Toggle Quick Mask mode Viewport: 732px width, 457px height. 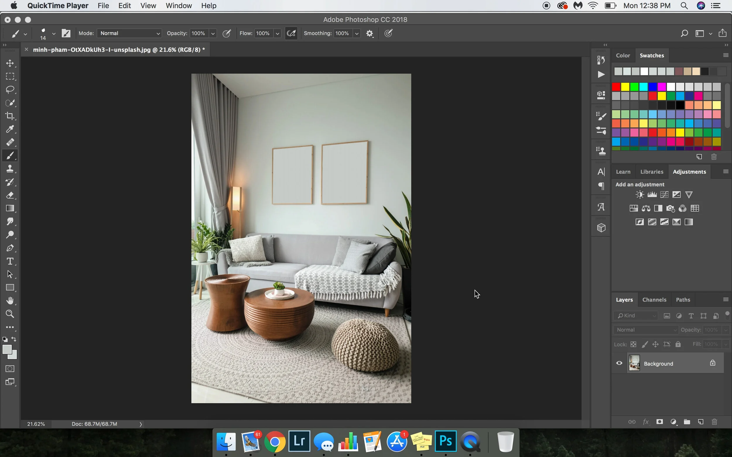pyautogui.click(x=10, y=368)
